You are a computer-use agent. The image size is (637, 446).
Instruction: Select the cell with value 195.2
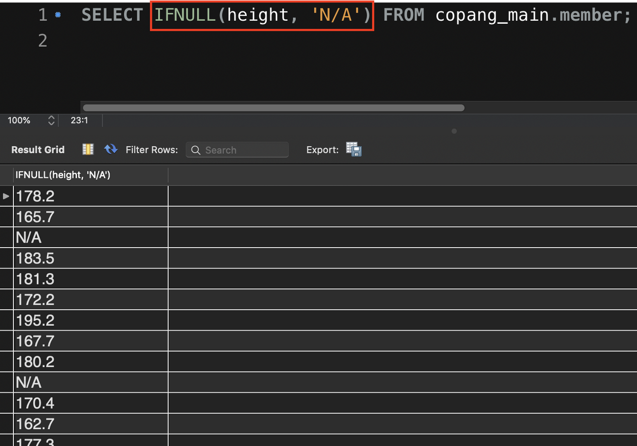tap(91, 320)
